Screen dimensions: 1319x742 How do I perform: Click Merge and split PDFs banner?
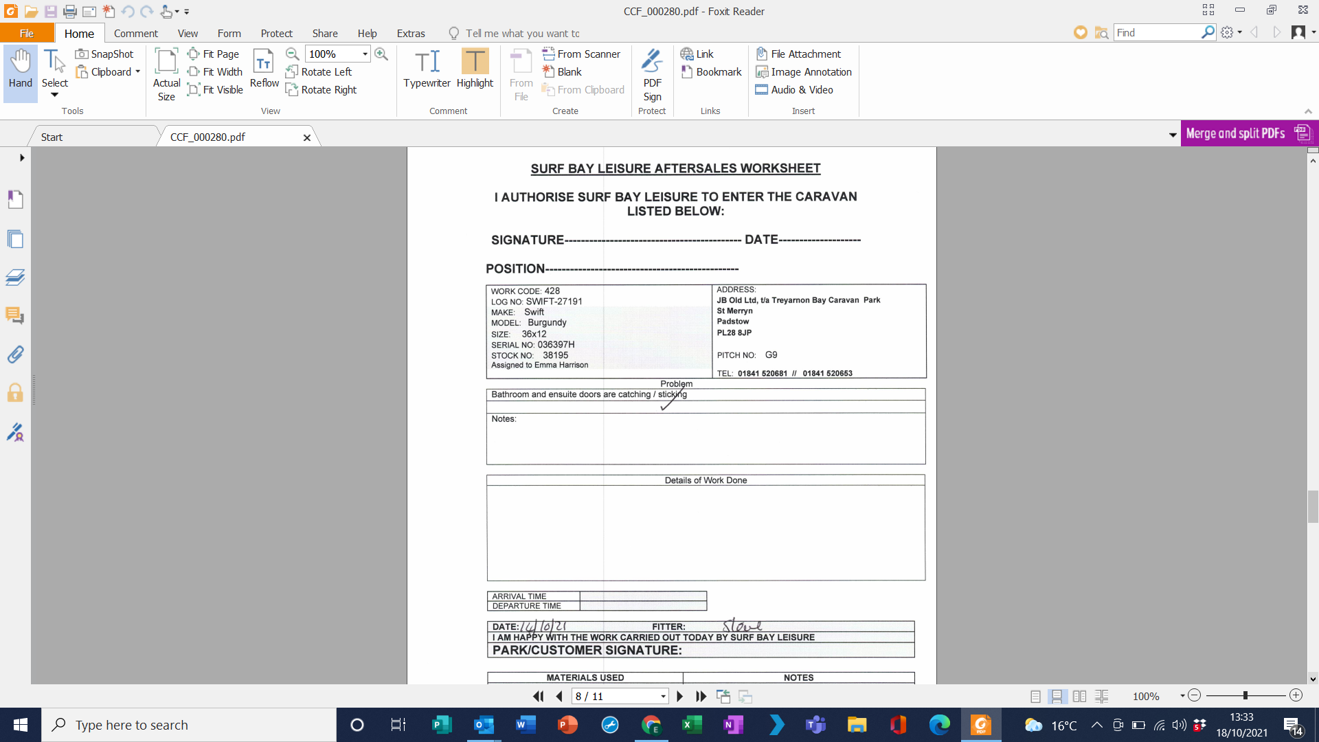click(1248, 133)
